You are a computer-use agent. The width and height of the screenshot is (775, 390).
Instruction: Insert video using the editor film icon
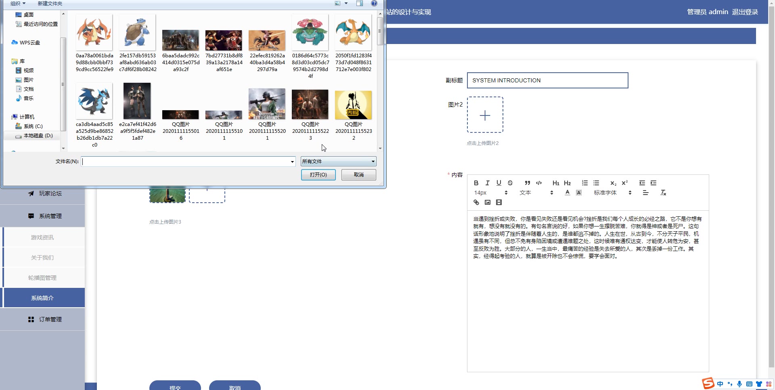(x=499, y=202)
